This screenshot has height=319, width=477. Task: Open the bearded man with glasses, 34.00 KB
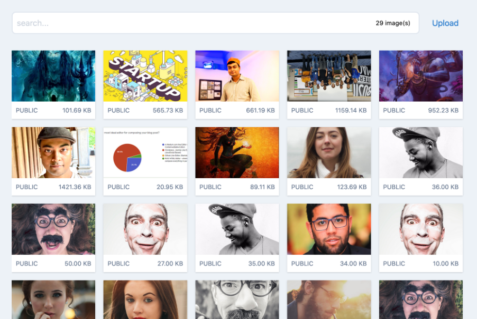[x=329, y=229]
